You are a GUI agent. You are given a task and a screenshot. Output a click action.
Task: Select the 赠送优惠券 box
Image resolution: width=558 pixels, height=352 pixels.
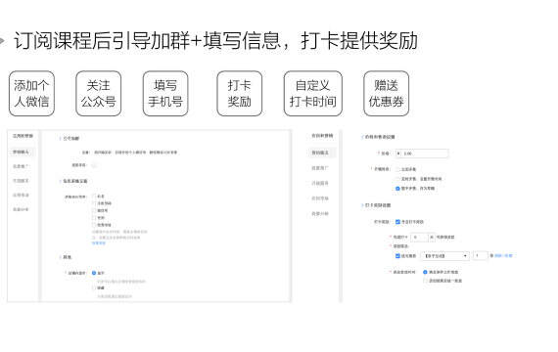(386, 94)
